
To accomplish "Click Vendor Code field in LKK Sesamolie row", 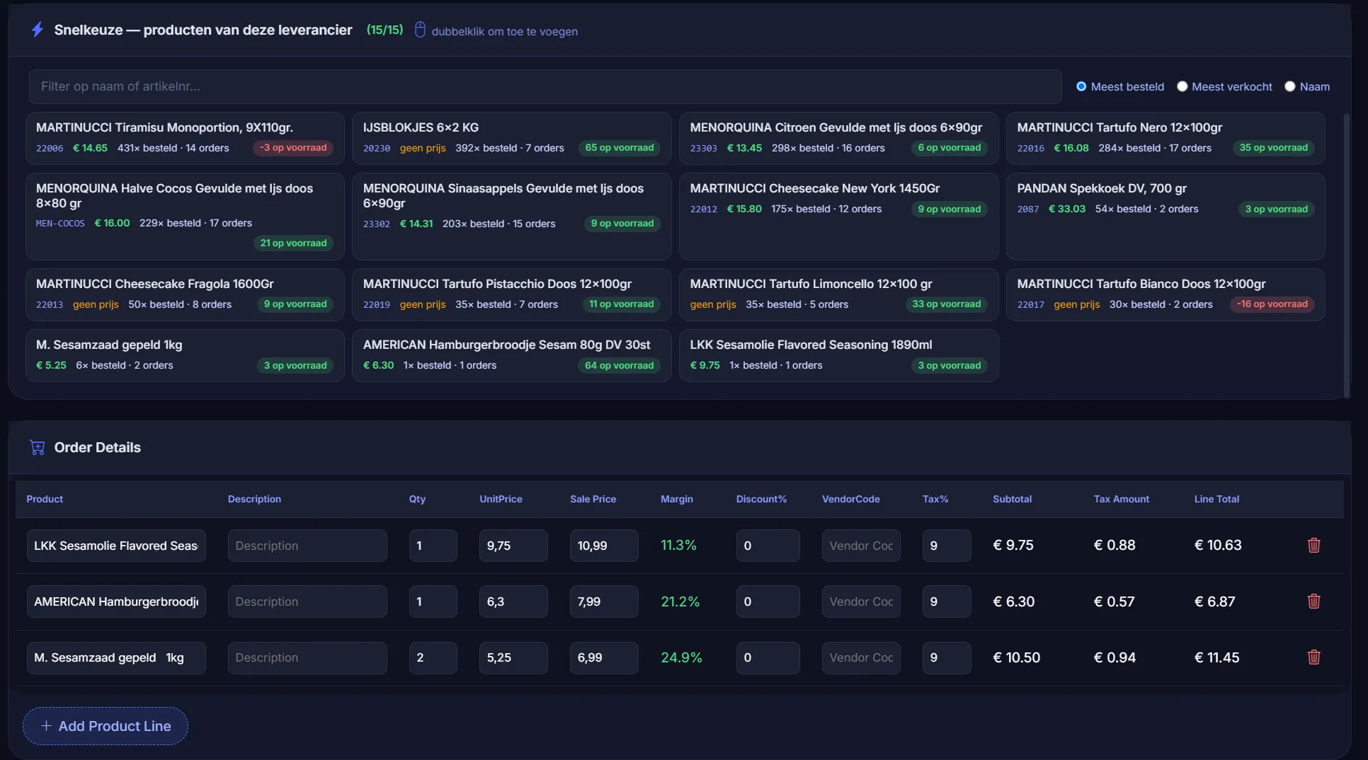I will click(x=861, y=546).
